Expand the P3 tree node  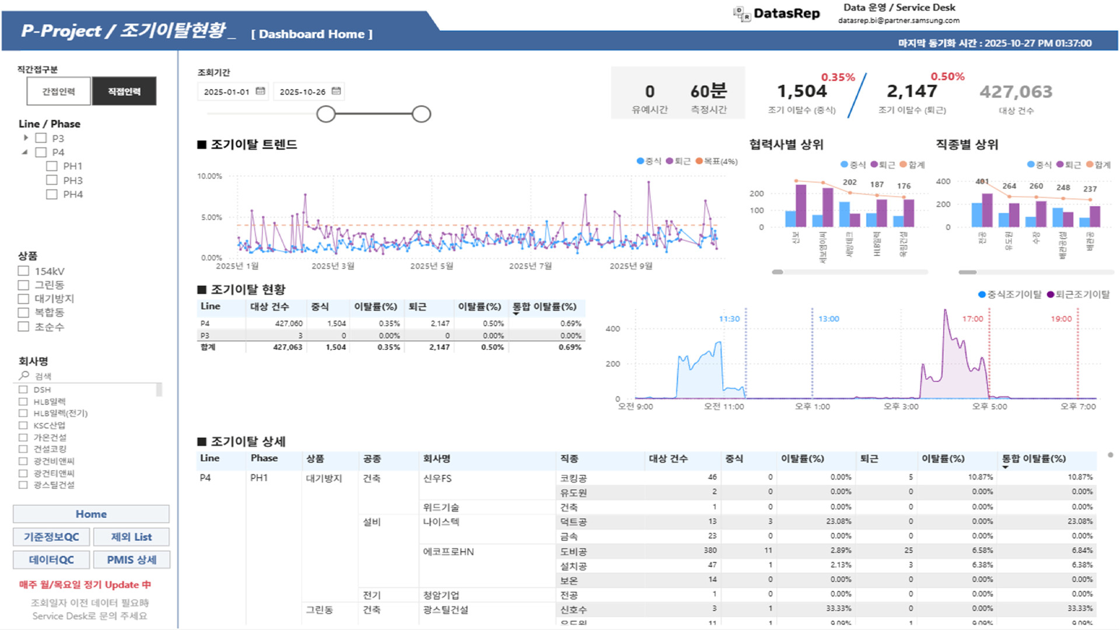pyautogui.click(x=26, y=138)
